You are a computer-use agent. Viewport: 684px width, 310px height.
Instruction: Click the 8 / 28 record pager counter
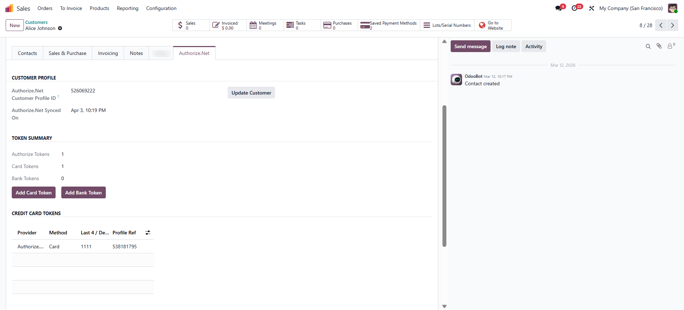click(x=646, y=25)
